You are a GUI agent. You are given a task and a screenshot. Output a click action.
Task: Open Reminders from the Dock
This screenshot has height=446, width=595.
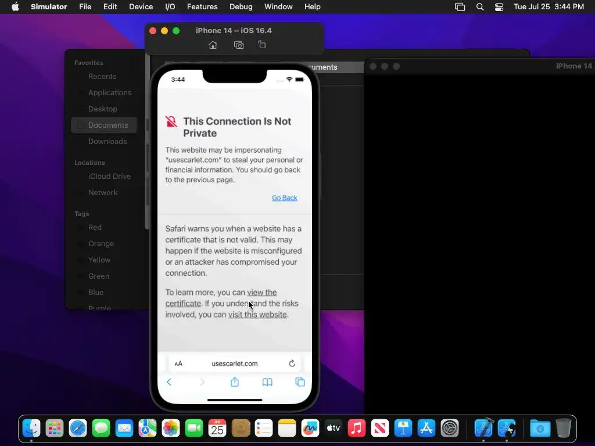[x=264, y=428]
